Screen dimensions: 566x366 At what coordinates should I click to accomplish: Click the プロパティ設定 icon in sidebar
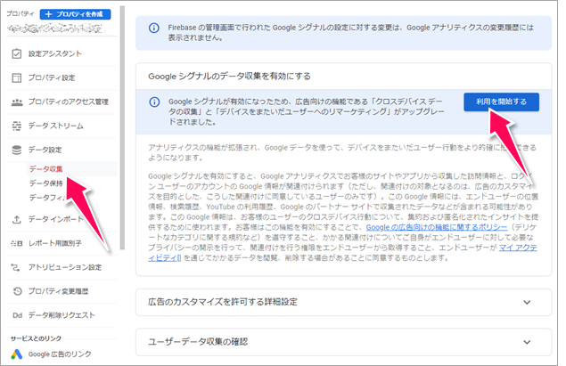[15, 78]
